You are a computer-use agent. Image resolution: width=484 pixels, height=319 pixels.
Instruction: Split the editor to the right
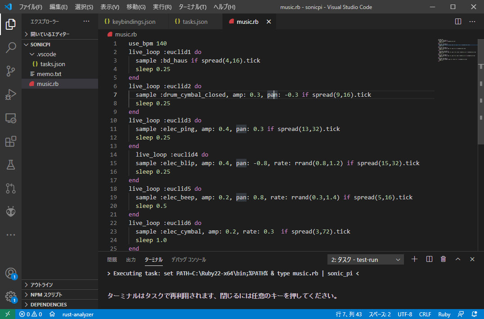[458, 22]
